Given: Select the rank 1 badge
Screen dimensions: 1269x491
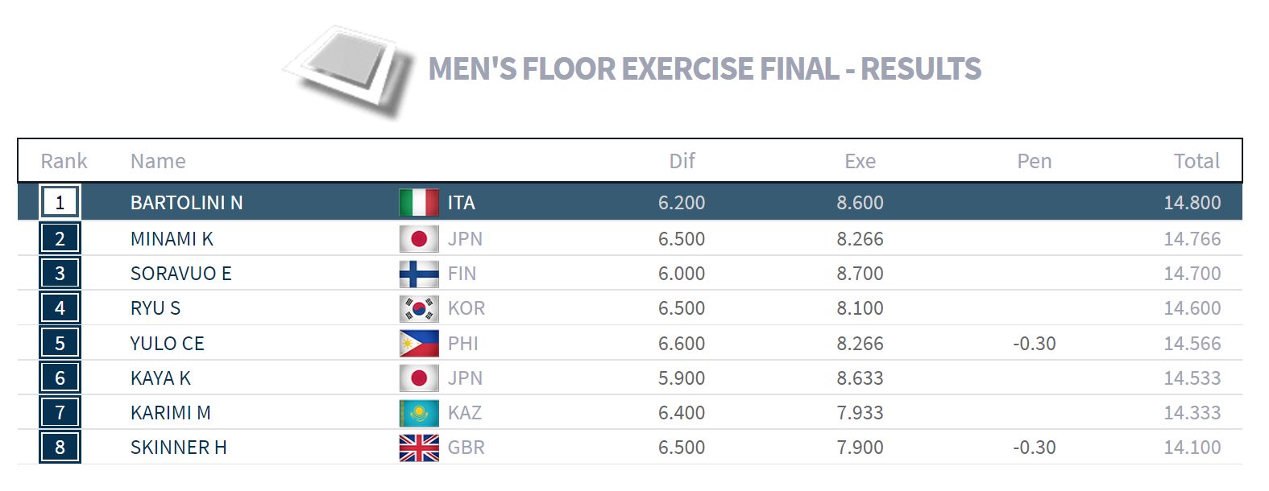Looking at the screenshot, I should coord(60,202).
